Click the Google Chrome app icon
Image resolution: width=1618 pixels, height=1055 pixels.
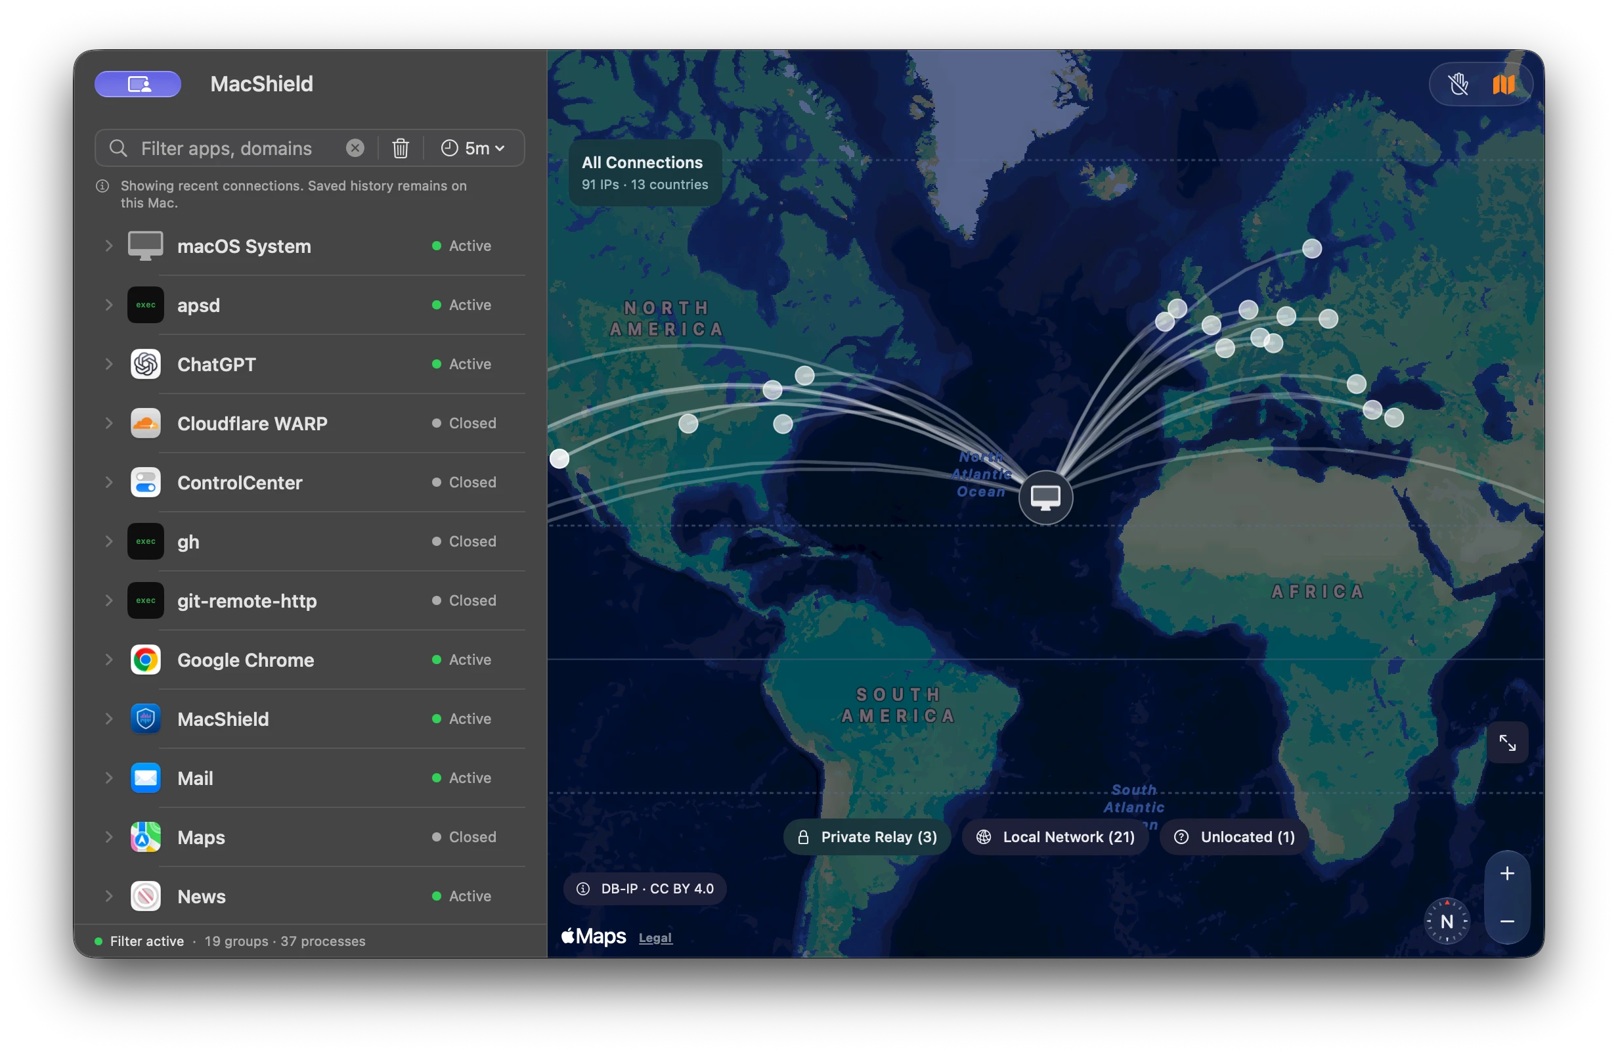146,660
